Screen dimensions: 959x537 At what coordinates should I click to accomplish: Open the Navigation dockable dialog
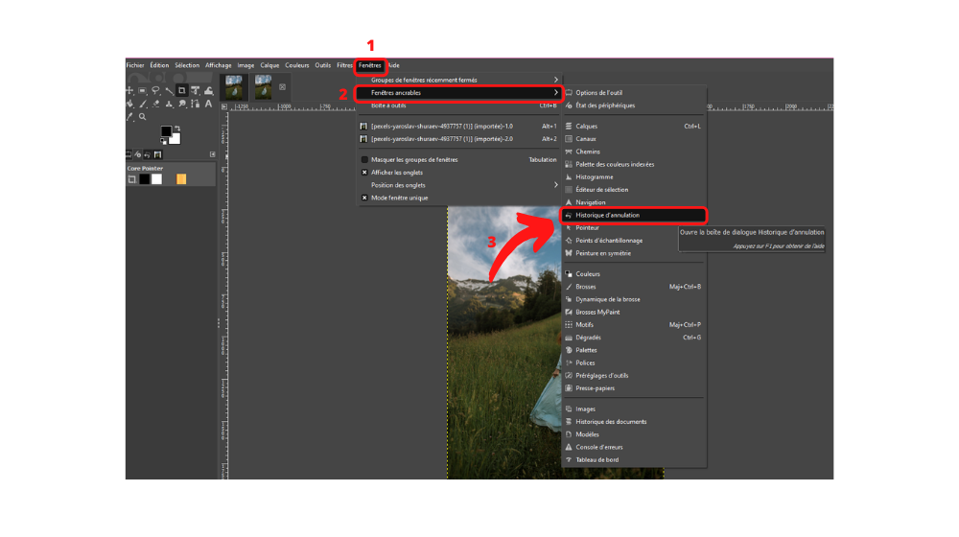pos(634,202)
